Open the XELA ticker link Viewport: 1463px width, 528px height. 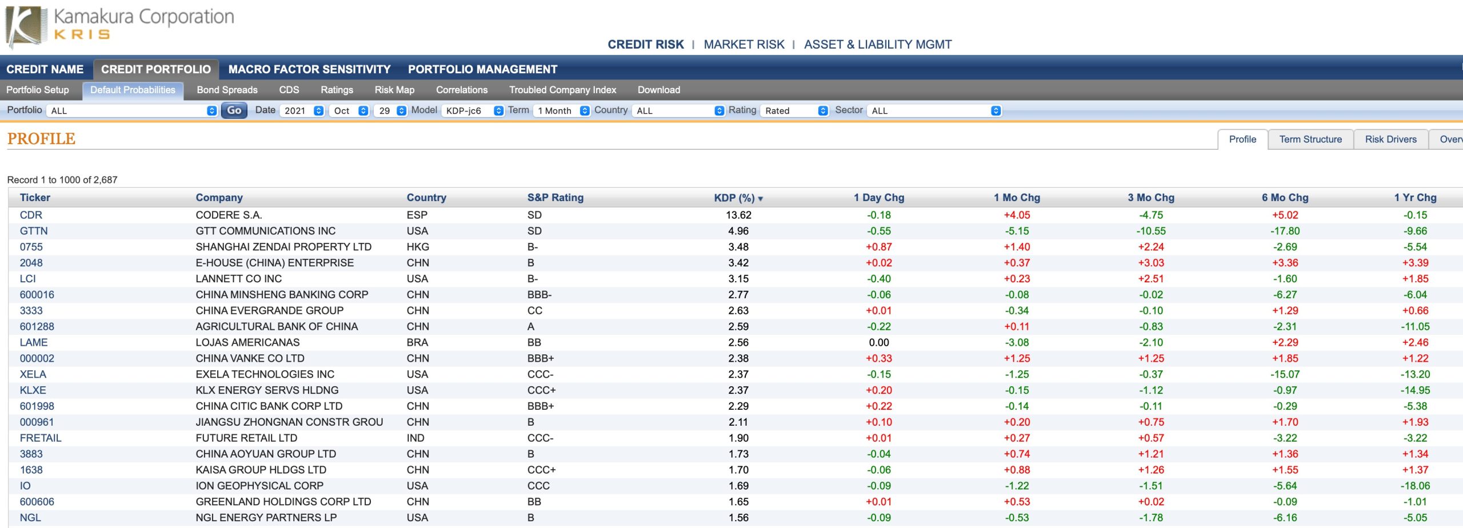[x=33, y=375]
